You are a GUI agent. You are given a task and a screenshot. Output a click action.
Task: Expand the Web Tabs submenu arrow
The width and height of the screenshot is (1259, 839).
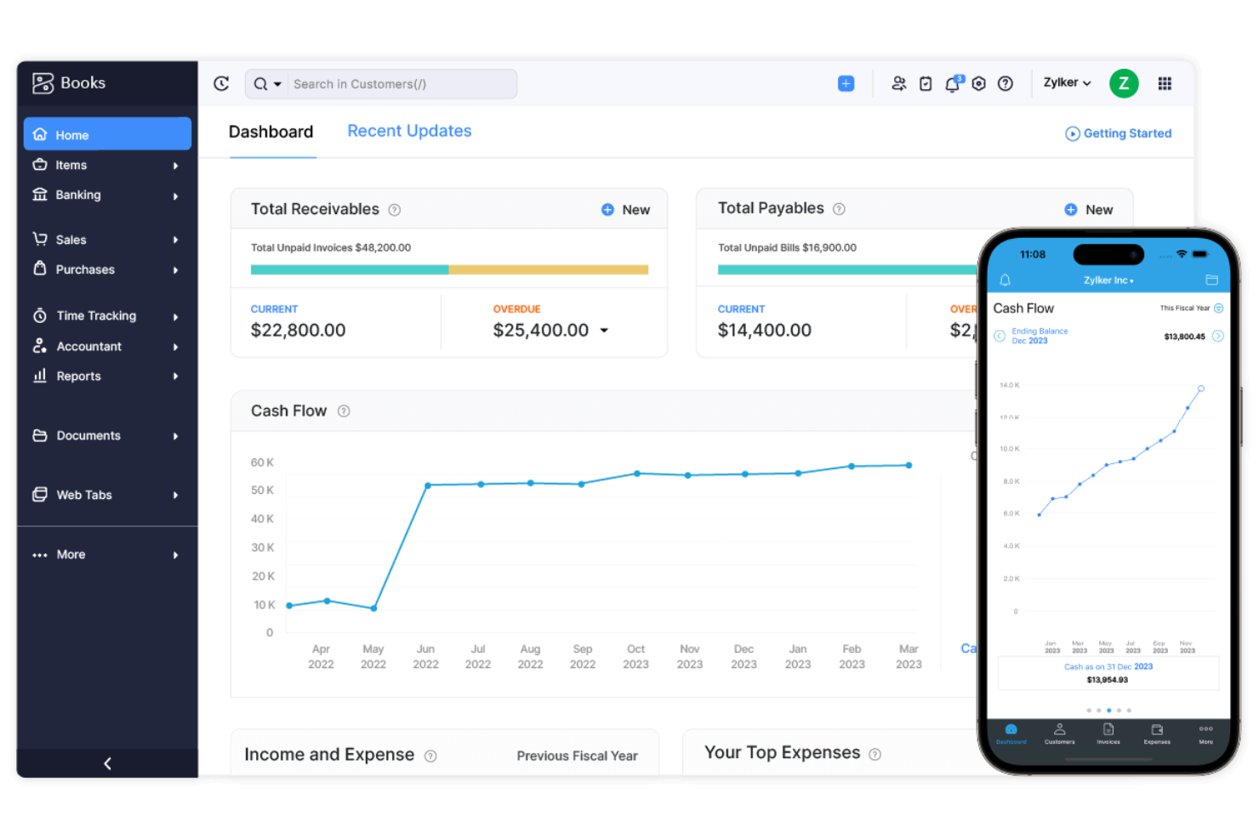(x=176, y=496)
